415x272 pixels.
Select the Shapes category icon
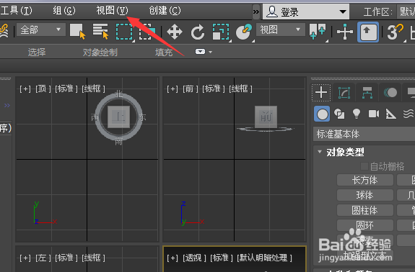click(x=339, y=114)
